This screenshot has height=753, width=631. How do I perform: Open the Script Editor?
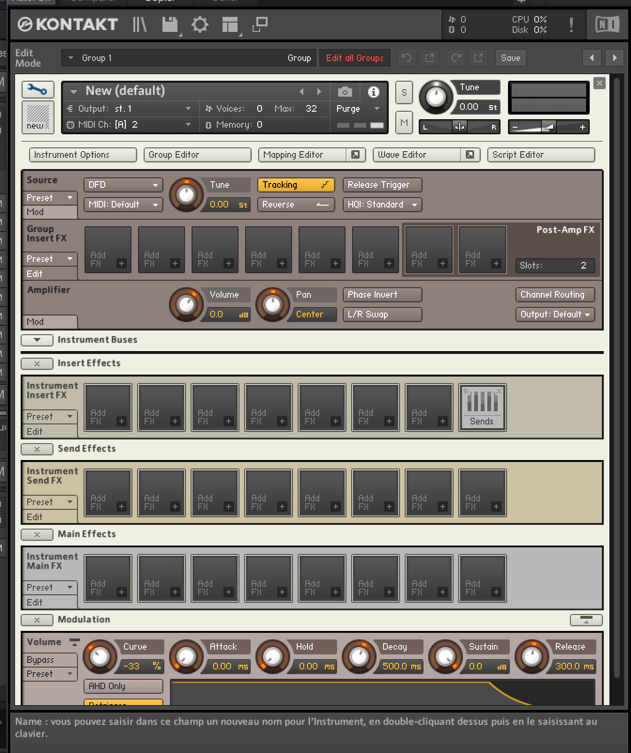pyautogui.click(x=541, y=154)
